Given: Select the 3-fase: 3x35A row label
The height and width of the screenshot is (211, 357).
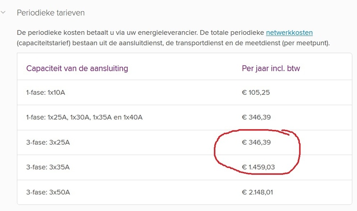Looking at the screenshot, I should coord(48,167).
